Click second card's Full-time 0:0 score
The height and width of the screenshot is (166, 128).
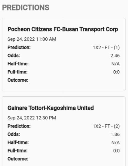116,151
